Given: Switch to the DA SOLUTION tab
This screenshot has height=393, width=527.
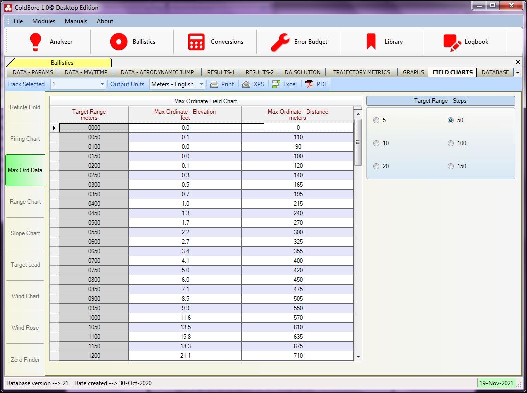Looking at the screenshot, I should coord(303,72).
